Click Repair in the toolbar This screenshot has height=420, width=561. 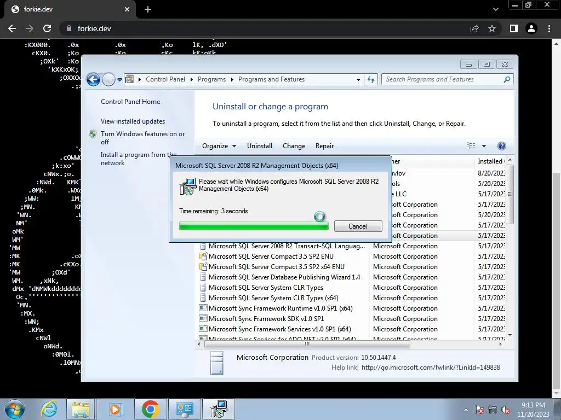tap(324, 145)
